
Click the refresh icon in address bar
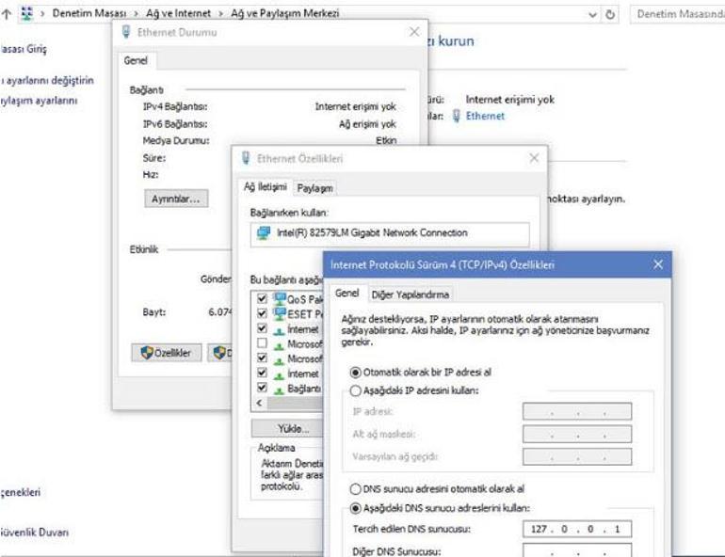coord(637,14)
